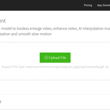Click the 'smooth slow motion' description line
The width and height of the screenshot is (110, 110).
26,34
